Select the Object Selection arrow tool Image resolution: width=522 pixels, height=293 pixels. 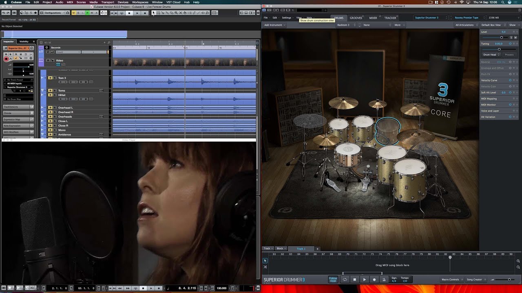click(x=153, y=13)
